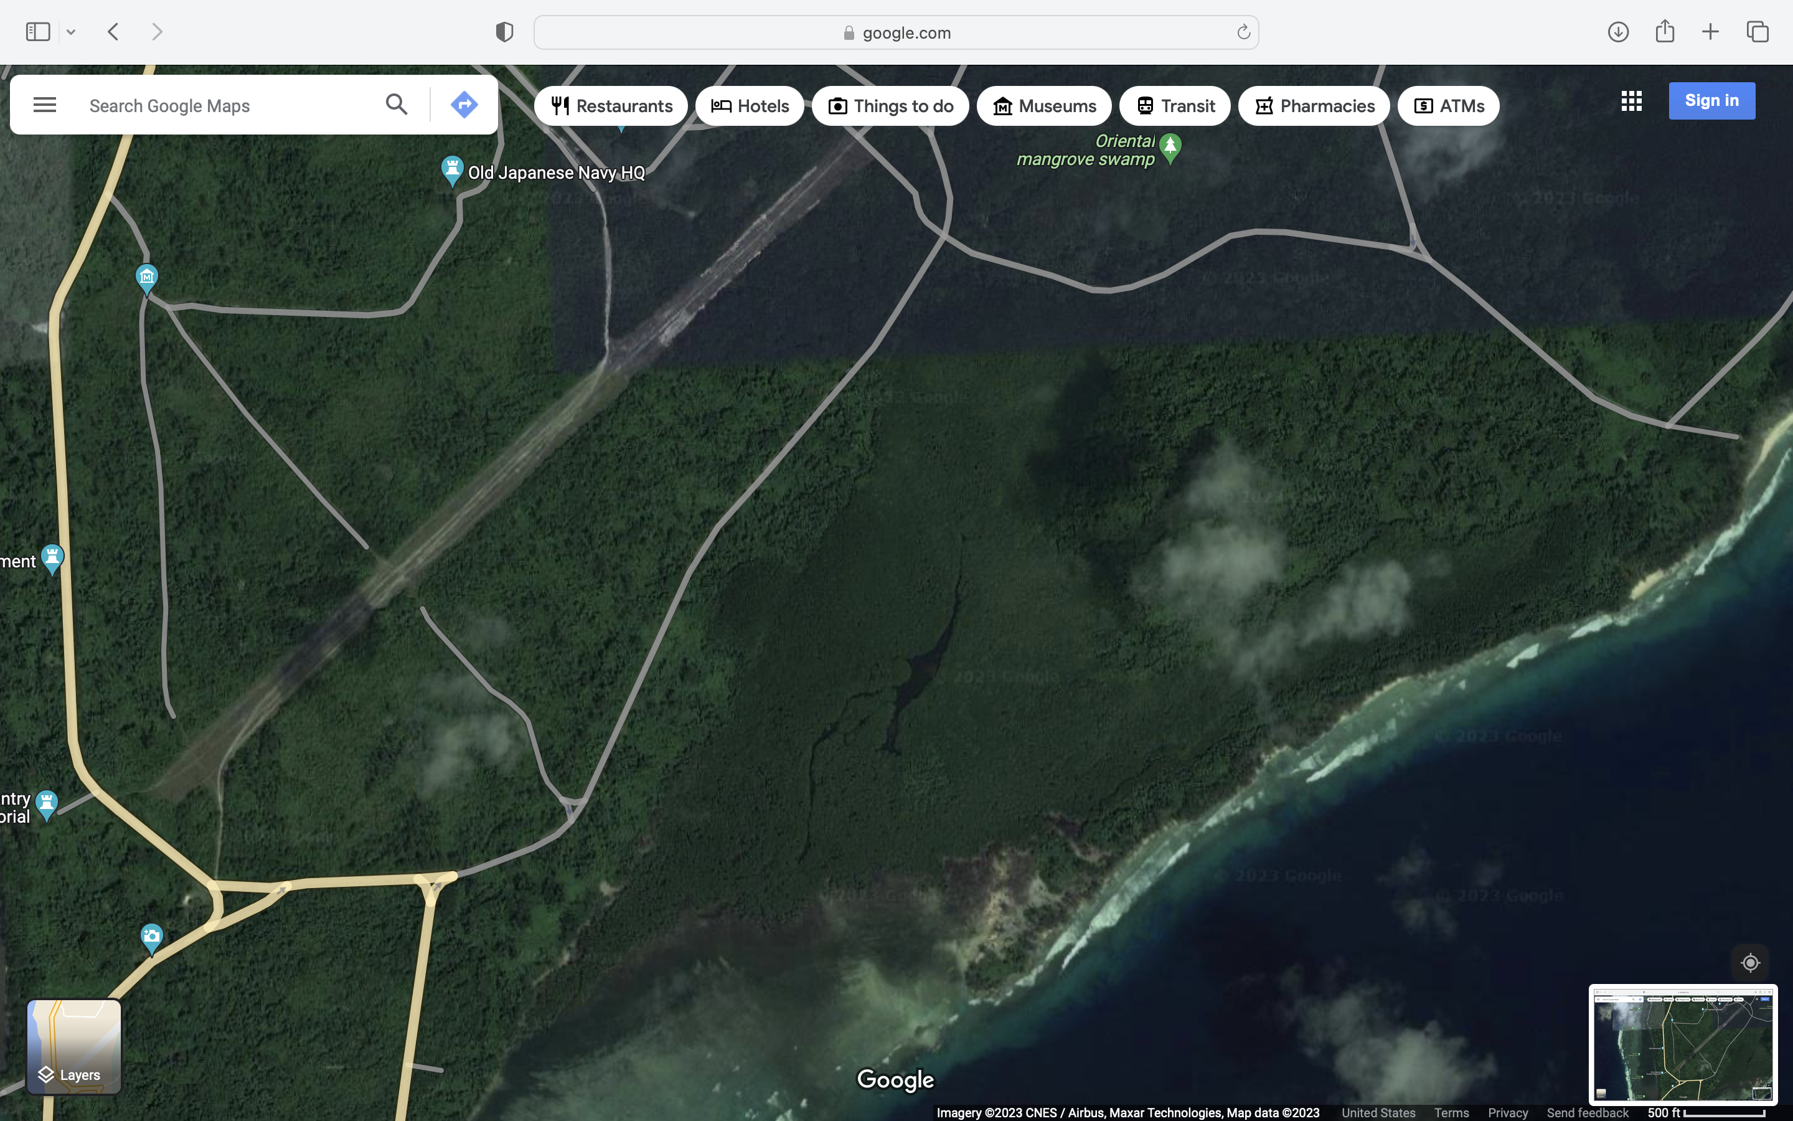Show the tab overview
Viewport: 1793px width, 1121px height.
coord(1758,32)
